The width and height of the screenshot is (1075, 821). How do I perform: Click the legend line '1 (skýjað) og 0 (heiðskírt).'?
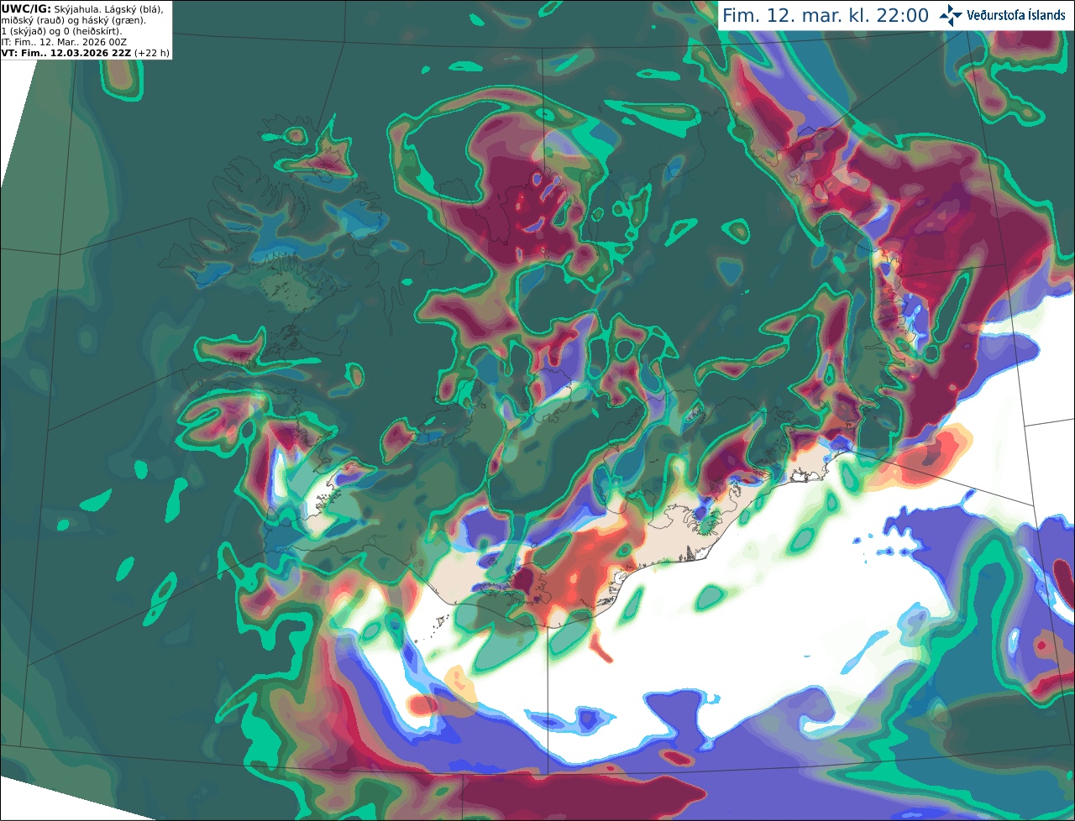click(x=61, y=31)
